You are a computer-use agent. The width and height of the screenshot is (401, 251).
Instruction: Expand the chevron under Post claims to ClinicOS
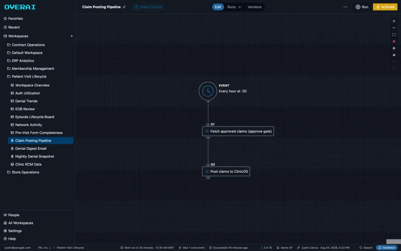[x=208, y=178]
